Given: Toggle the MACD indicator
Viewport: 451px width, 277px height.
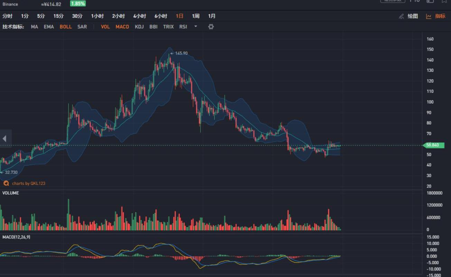Looking at the screenshot, I should 122,27.
